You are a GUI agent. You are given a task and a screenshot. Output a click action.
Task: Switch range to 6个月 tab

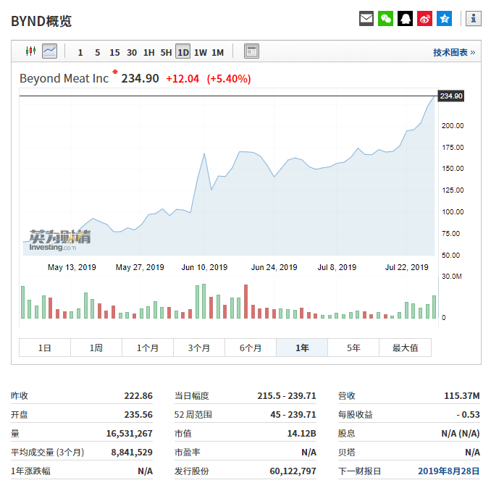click(x=251, y=348)
